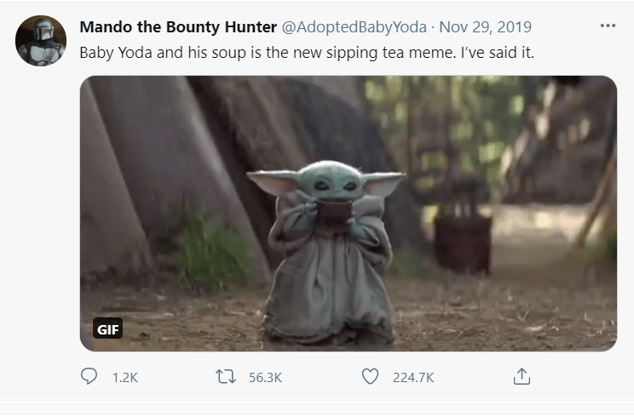Open the reply speech bubble icon
Screen dimensions: 634x417
coord(89,377)
